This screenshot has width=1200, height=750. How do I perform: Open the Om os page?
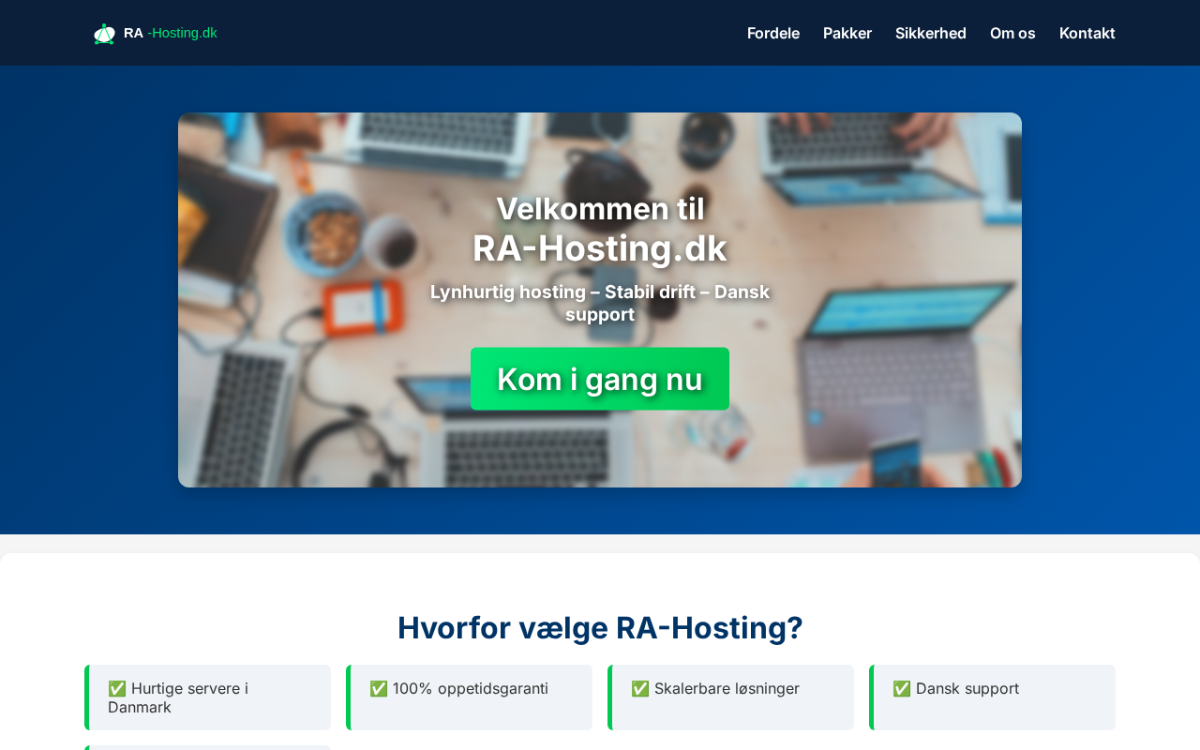pyautogui.click(x=1012, y=33)
